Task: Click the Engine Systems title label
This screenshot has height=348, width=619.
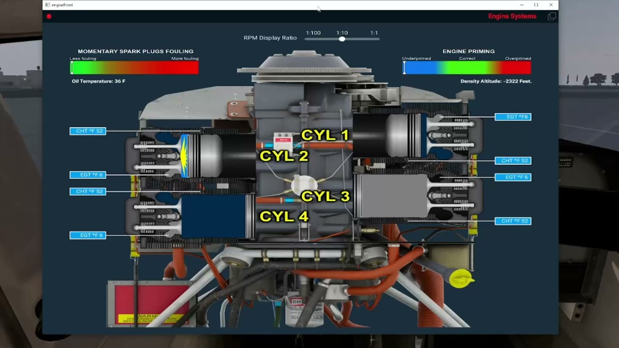Action: pyautogui.click(x=512, y=16)
